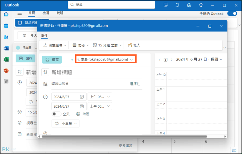Viewport: 242px width, 154px height.
Task: Switch to the 檢視 tab
Action: click(46, 13)
